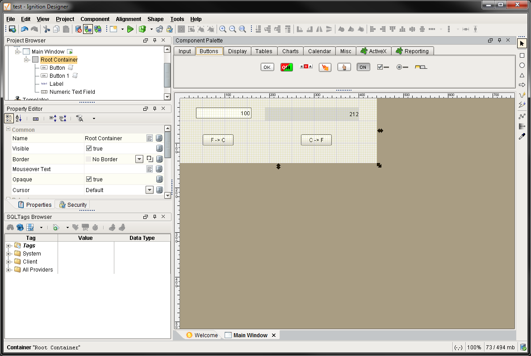
Task: Click the New Window toolbar icon
Action: [113, 29]
